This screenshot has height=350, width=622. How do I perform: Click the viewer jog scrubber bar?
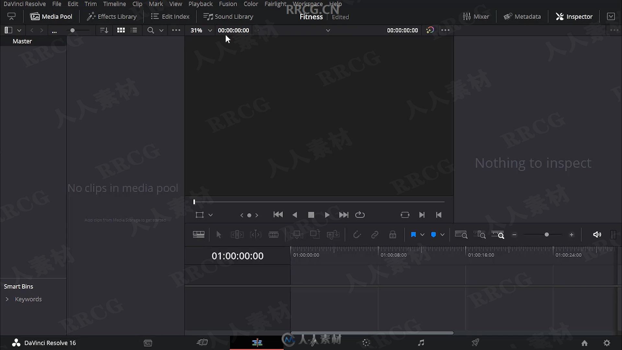319,202
